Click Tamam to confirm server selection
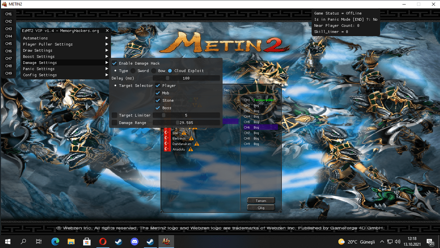 click(261, 201)
